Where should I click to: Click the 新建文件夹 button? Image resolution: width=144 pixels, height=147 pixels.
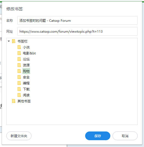point(19,136)
